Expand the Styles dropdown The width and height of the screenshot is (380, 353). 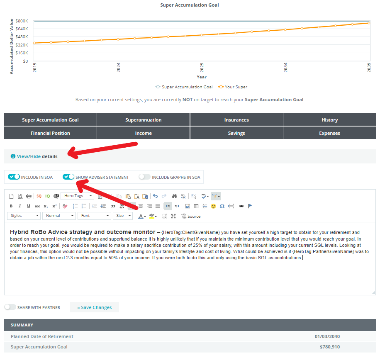pyautogui.click(x=24, y=216)
